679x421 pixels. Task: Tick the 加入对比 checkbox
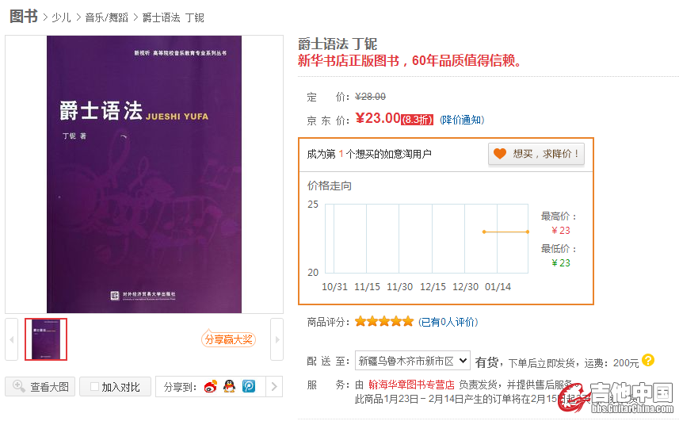tap(94, 386)
